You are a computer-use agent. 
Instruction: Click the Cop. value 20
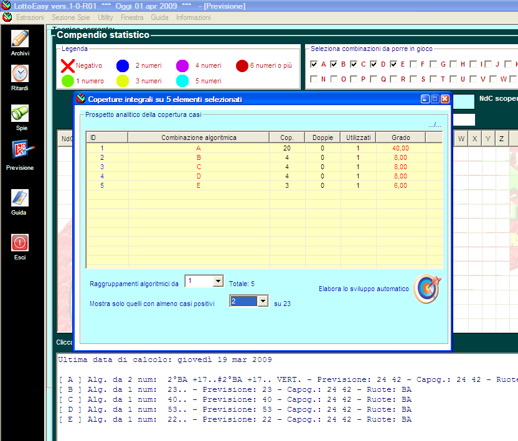[287, 148]
